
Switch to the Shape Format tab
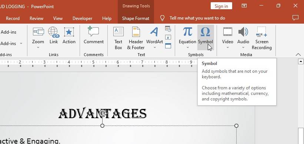coord(136,18)
